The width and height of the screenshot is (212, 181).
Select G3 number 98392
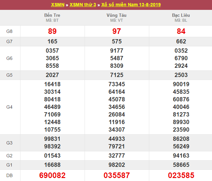(x=52, y=146)
